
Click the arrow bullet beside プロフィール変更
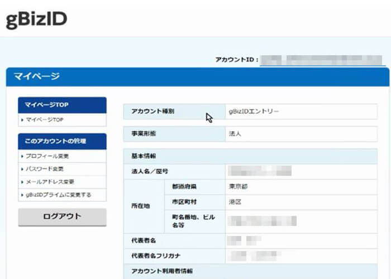coord(22,156)
